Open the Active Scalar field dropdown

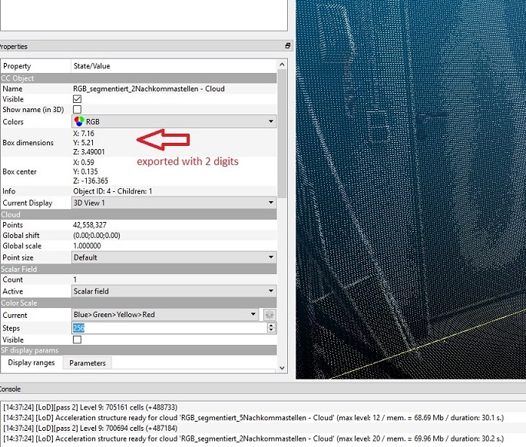tap(270, 291)
